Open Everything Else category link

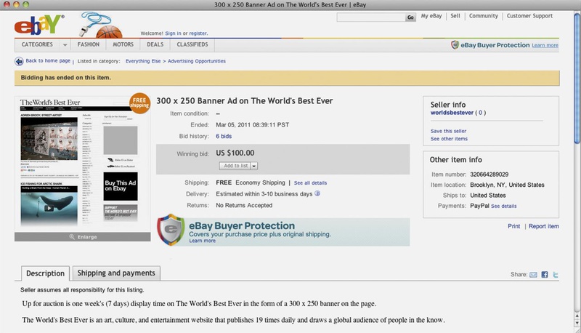pyautogui.click(x=143, y=61)
